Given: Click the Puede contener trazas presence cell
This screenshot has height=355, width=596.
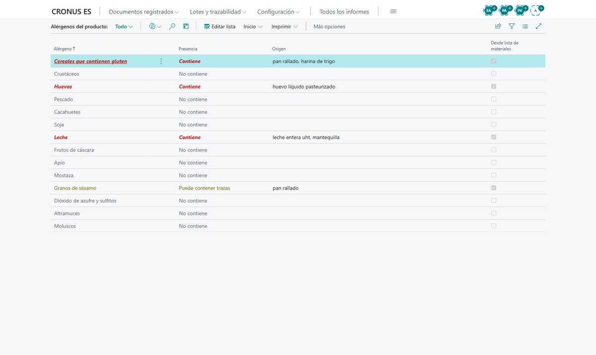Looking at the screenshot, I should 205,188.
